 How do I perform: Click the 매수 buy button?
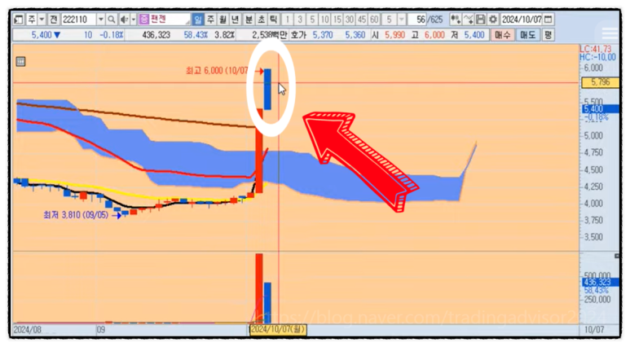(x=502, y=35)
